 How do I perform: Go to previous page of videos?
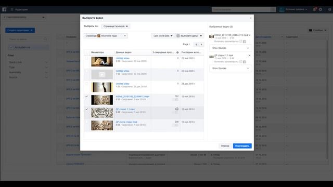196,44
